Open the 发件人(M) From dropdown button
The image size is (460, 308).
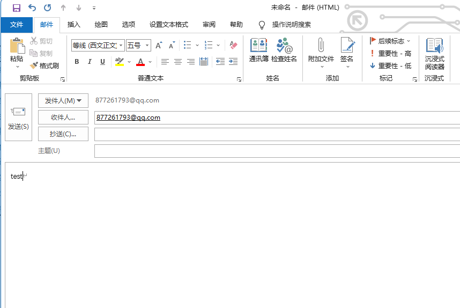click(x=63, y=101)
